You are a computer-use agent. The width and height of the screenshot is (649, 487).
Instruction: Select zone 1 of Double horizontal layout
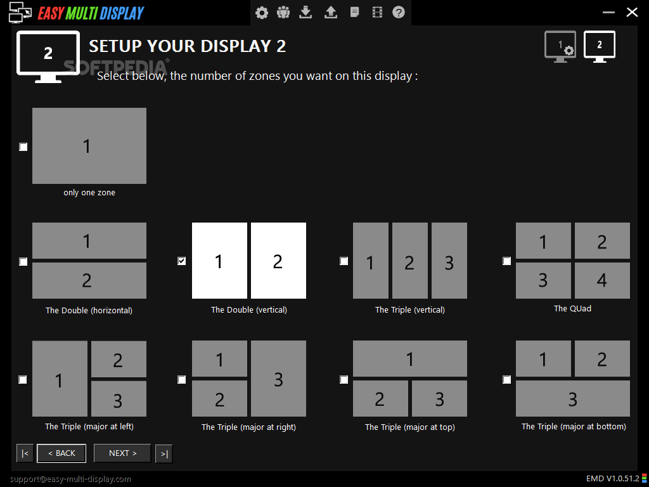coord(89,240)
